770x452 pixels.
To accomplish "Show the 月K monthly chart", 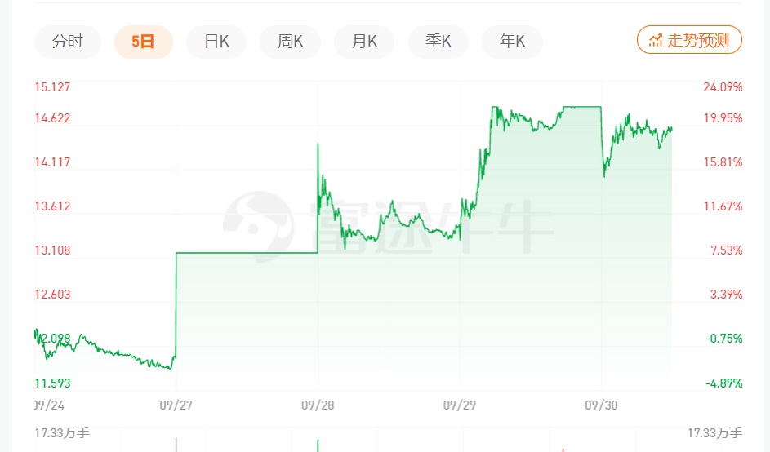I will coord(364,42).
